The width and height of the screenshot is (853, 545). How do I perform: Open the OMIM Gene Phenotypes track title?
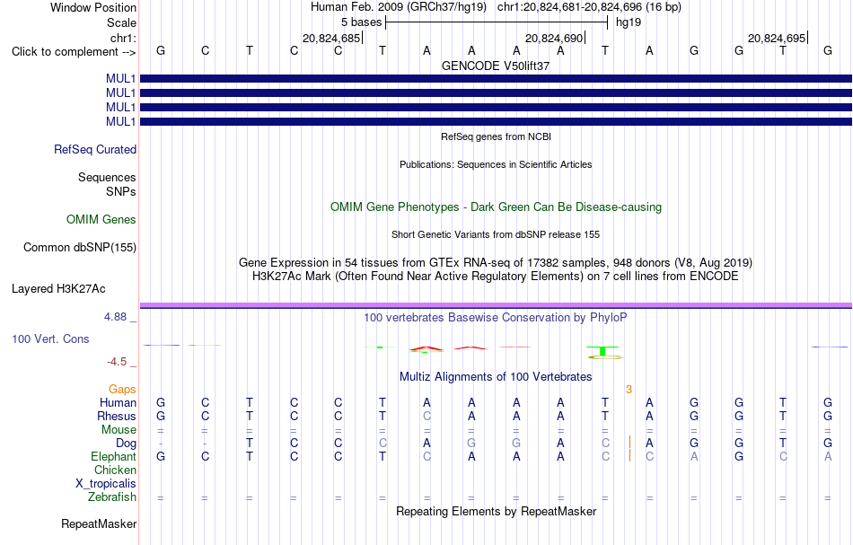point(496,207)
